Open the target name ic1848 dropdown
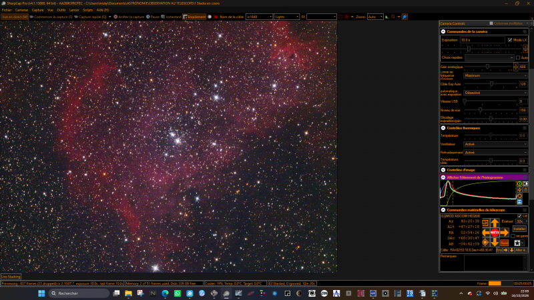Image resolution: width=534 pixels, height=300 pixels. click(259, 17)
